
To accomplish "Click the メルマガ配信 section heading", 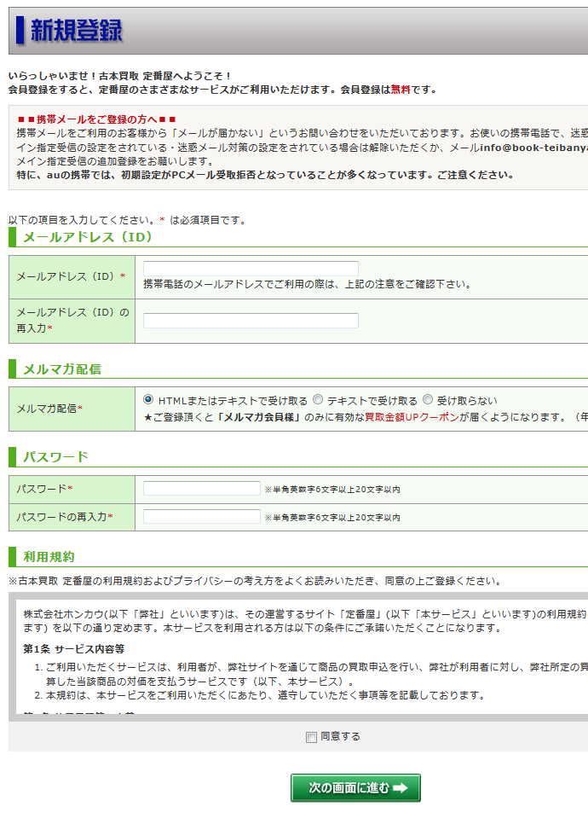I will pos(61,368).
